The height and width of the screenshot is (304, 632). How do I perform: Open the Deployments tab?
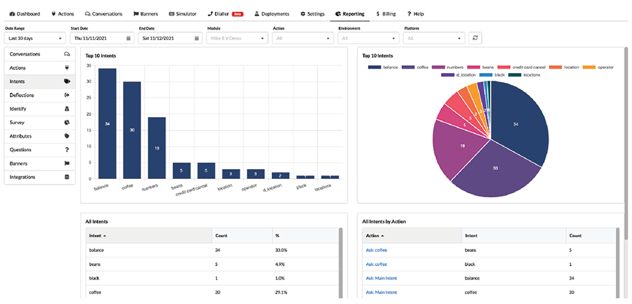click(x=272, y=13)
